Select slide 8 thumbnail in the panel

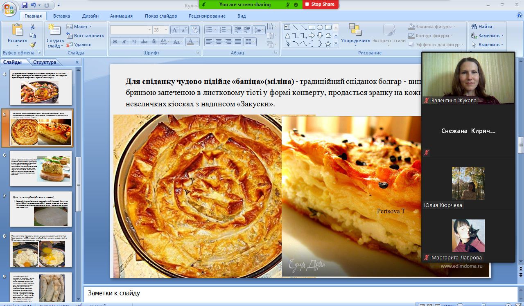(x=41, y=250)
